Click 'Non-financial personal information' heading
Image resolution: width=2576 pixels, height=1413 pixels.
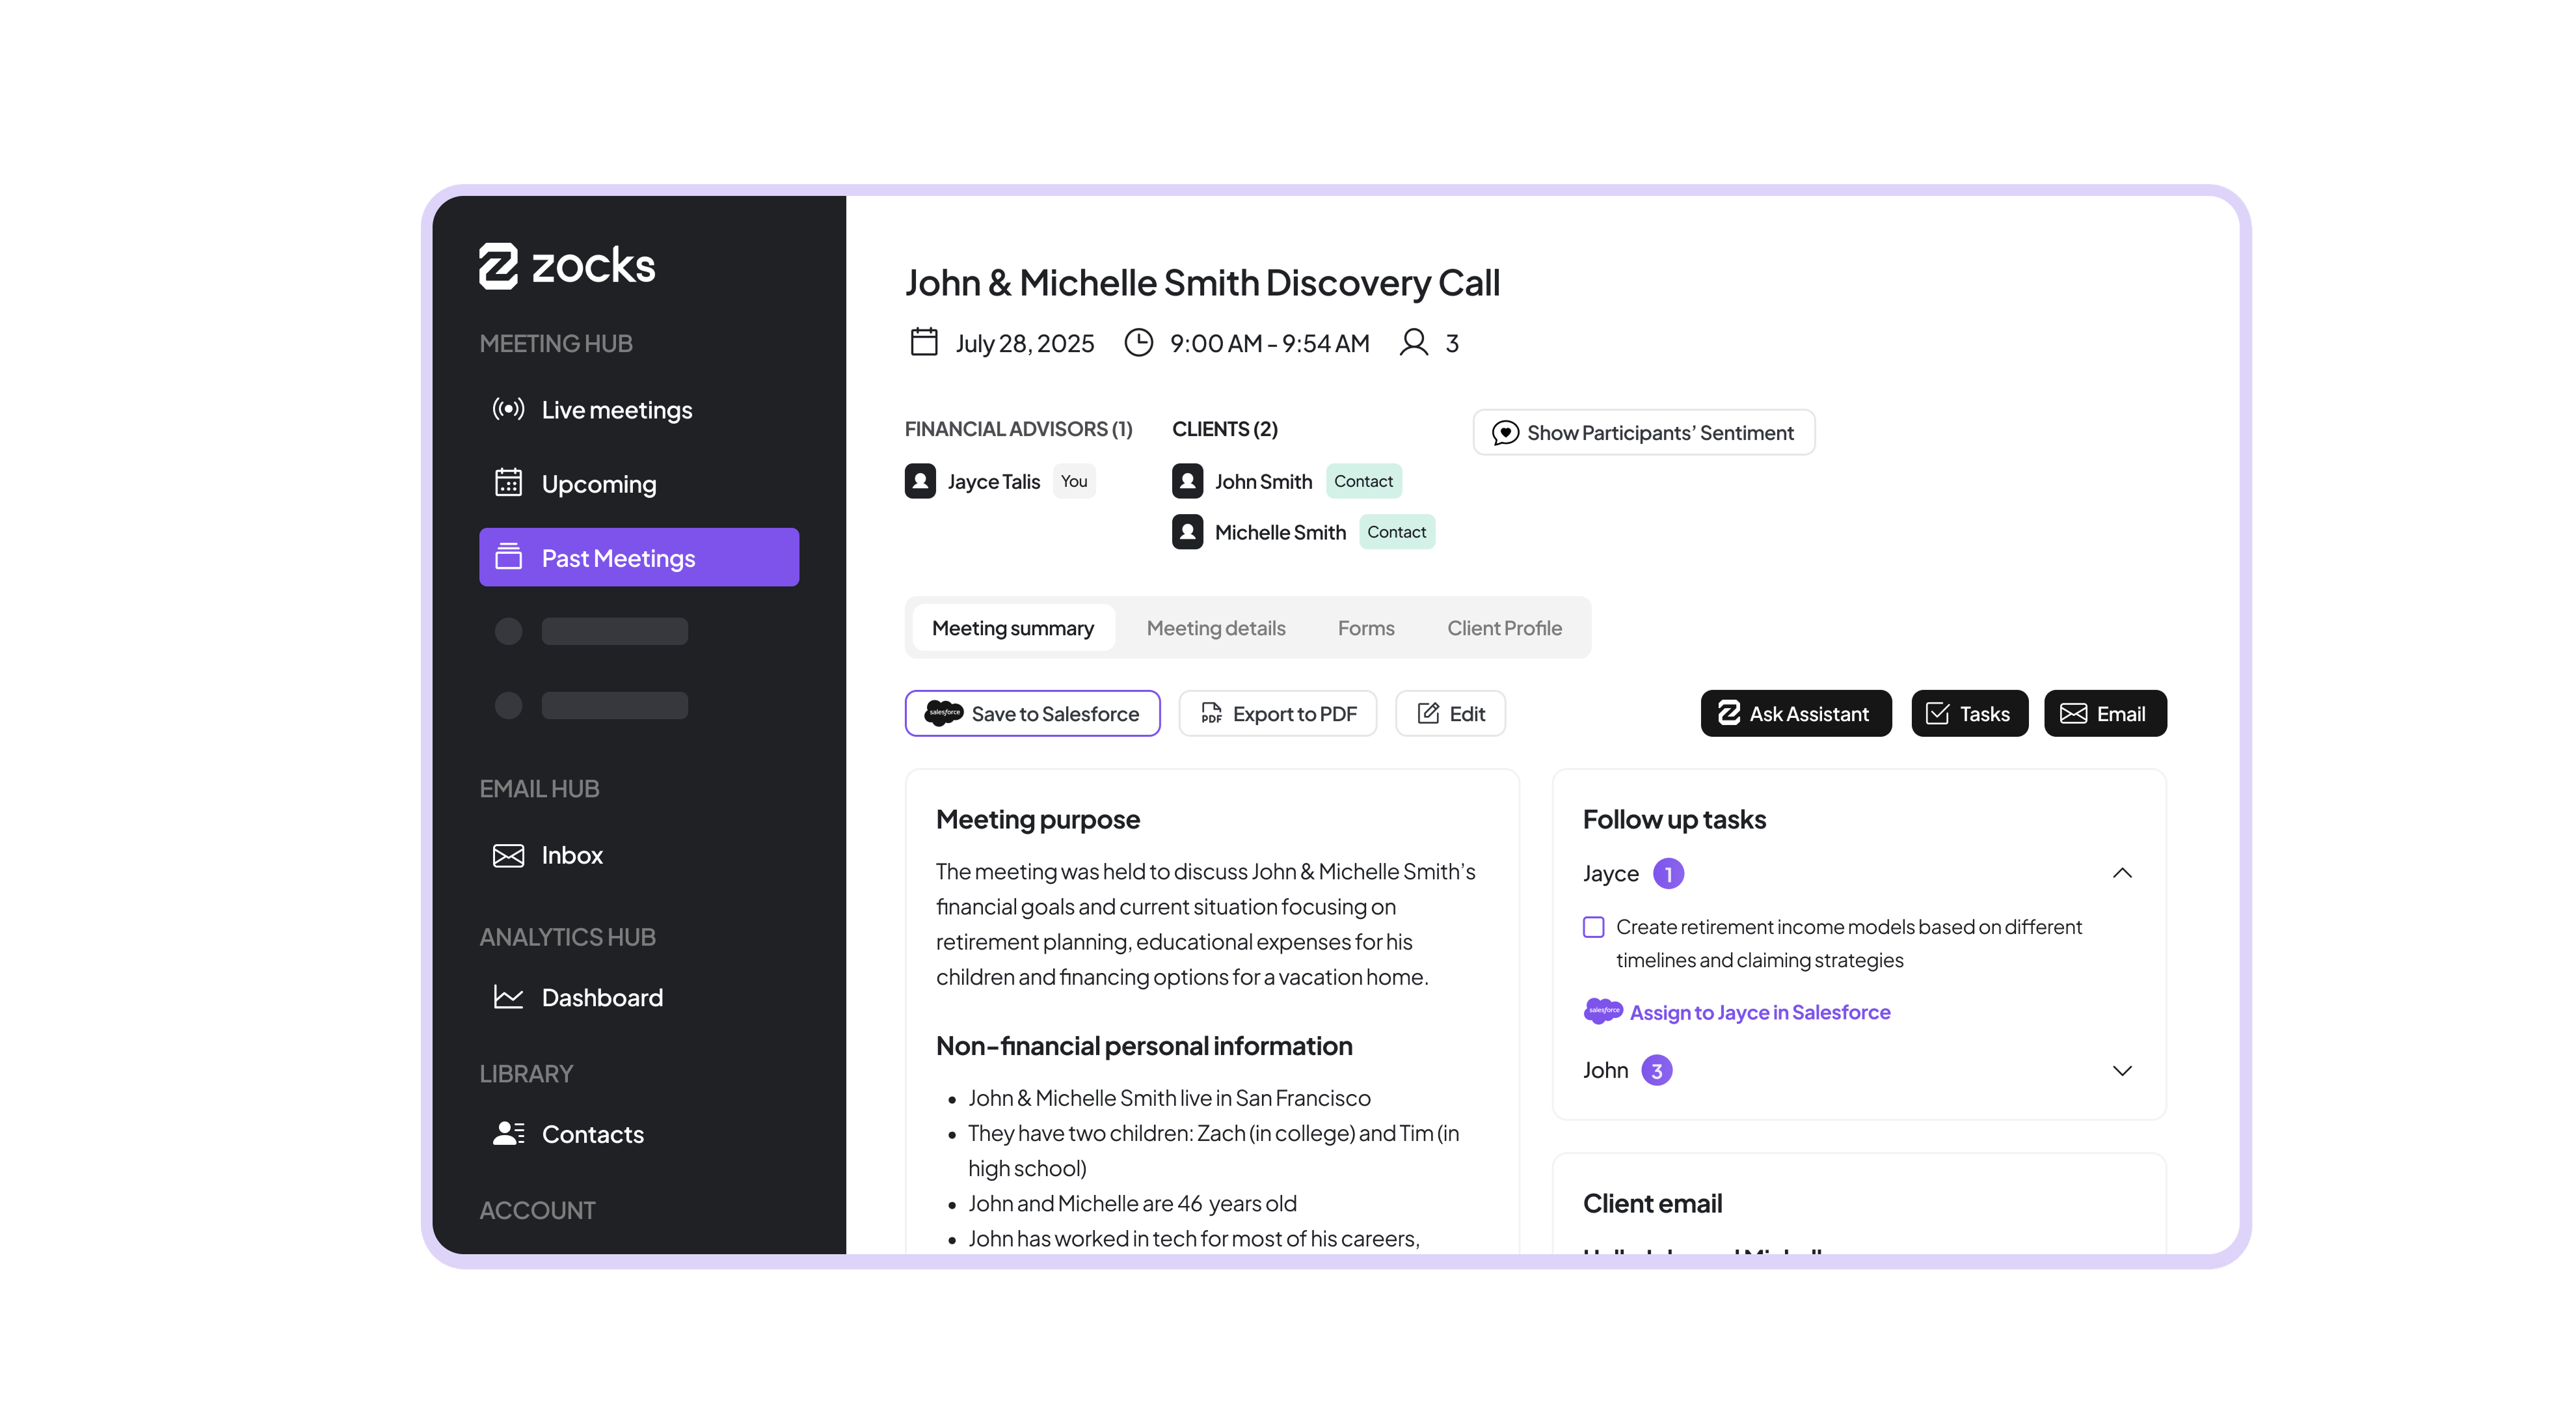tap(1144, 1046)
